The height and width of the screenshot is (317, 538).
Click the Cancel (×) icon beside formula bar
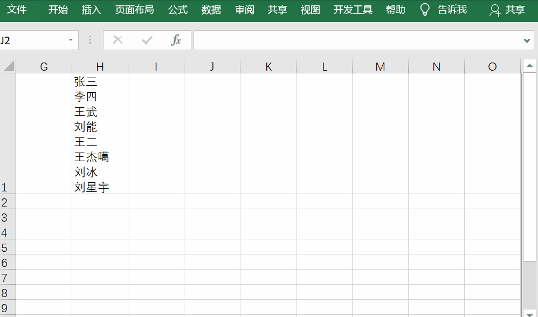[x=118, y=40]
